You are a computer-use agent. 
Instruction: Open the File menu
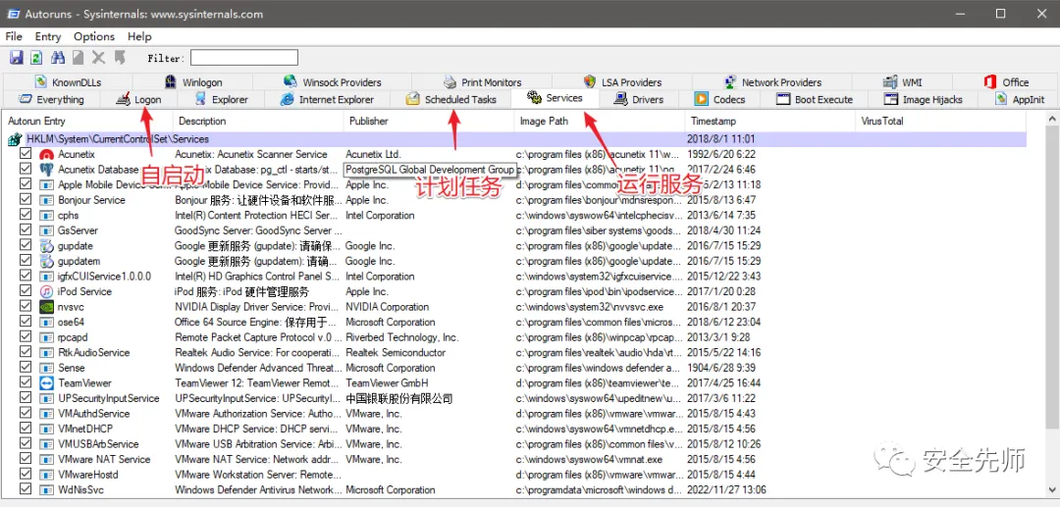coord(14,36)
